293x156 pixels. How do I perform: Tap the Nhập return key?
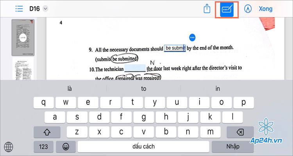coord(233,147)
